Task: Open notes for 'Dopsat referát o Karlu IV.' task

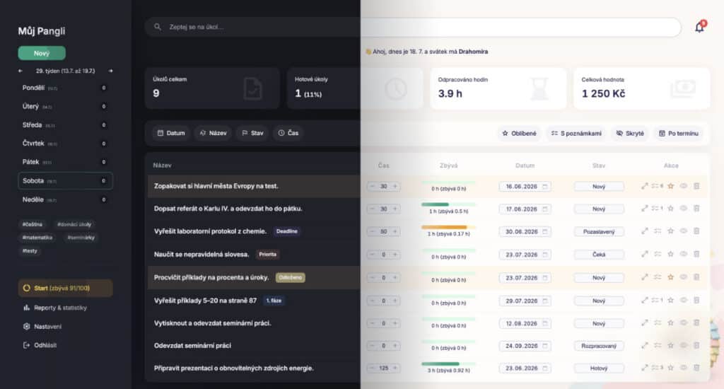Action: [657, 209]
